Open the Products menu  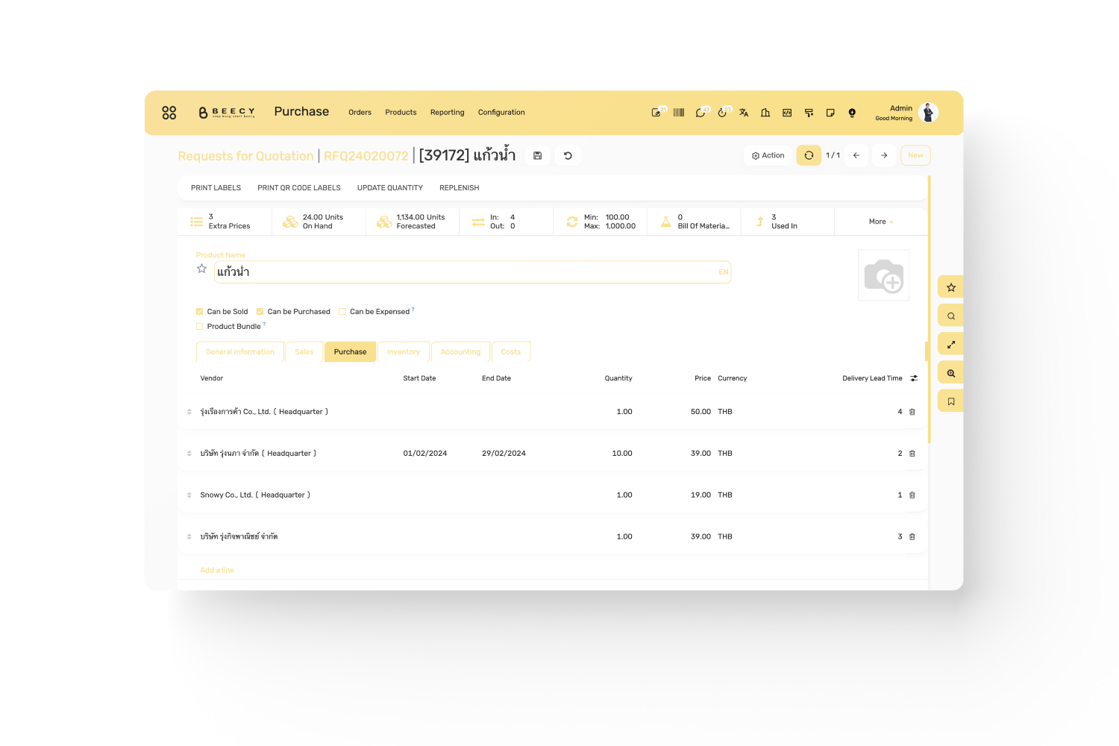click(x=401, y=113)
